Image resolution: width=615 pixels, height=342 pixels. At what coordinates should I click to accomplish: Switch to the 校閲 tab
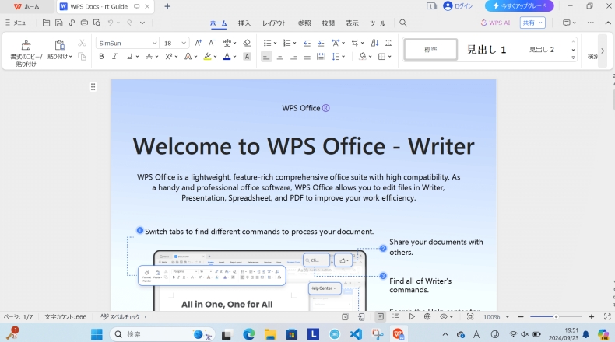[328, 23]
